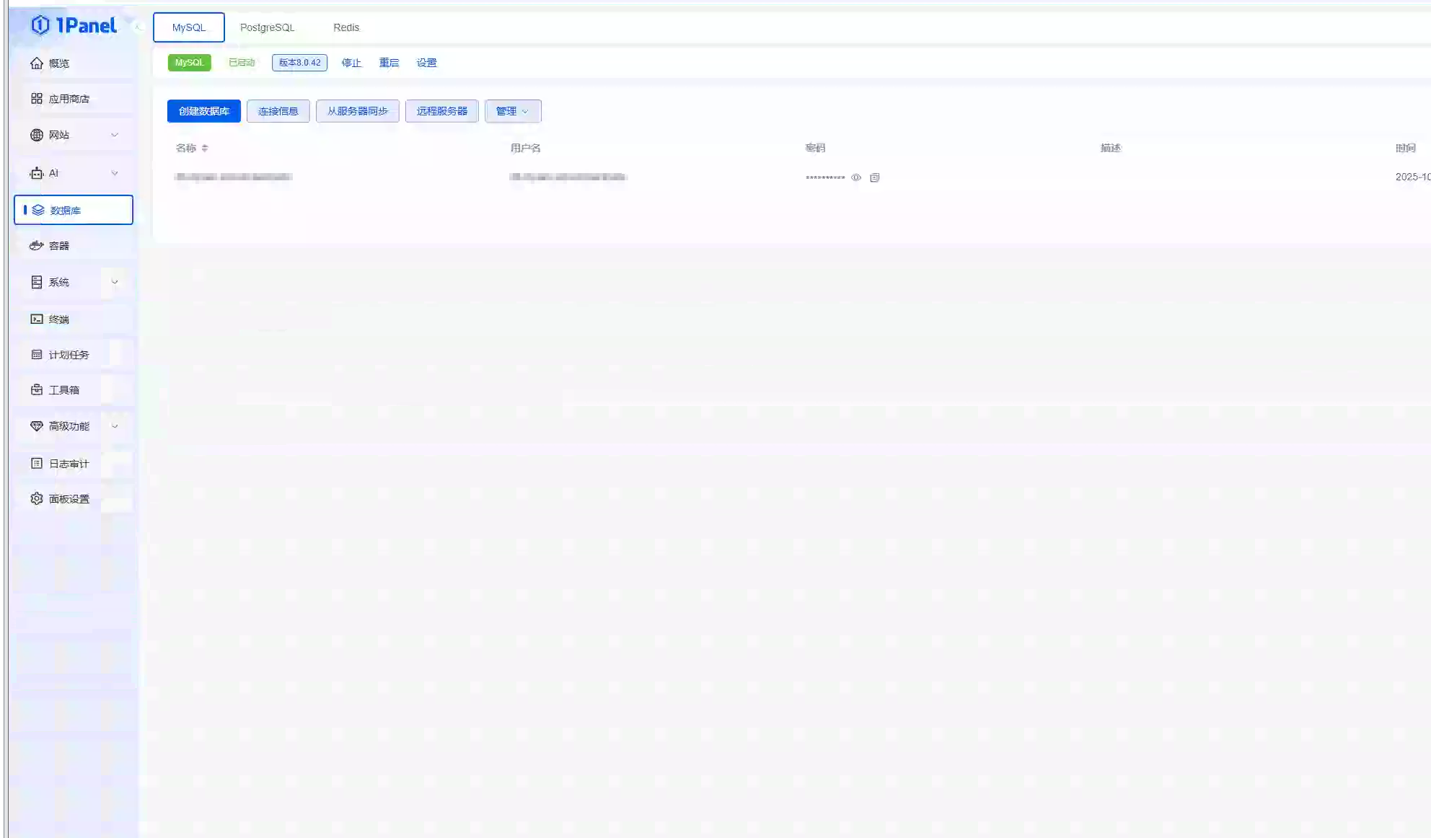Click the 计划任务 calendar icon

tap(37, 355)
